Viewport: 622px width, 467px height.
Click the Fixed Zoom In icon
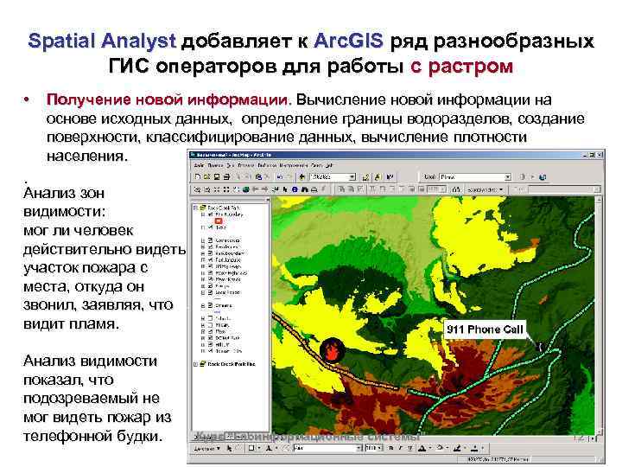(217, 189)
